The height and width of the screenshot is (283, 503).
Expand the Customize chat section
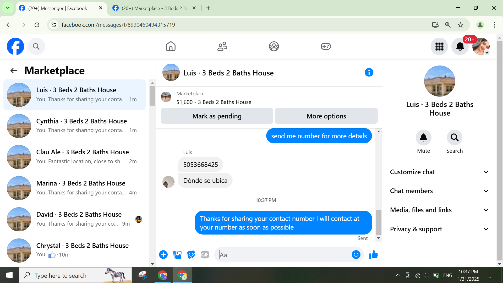coord(439,172)
